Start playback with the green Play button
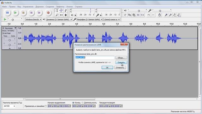Image resolution: width=202 pixels, height=114 pixels. click(15, 13)
